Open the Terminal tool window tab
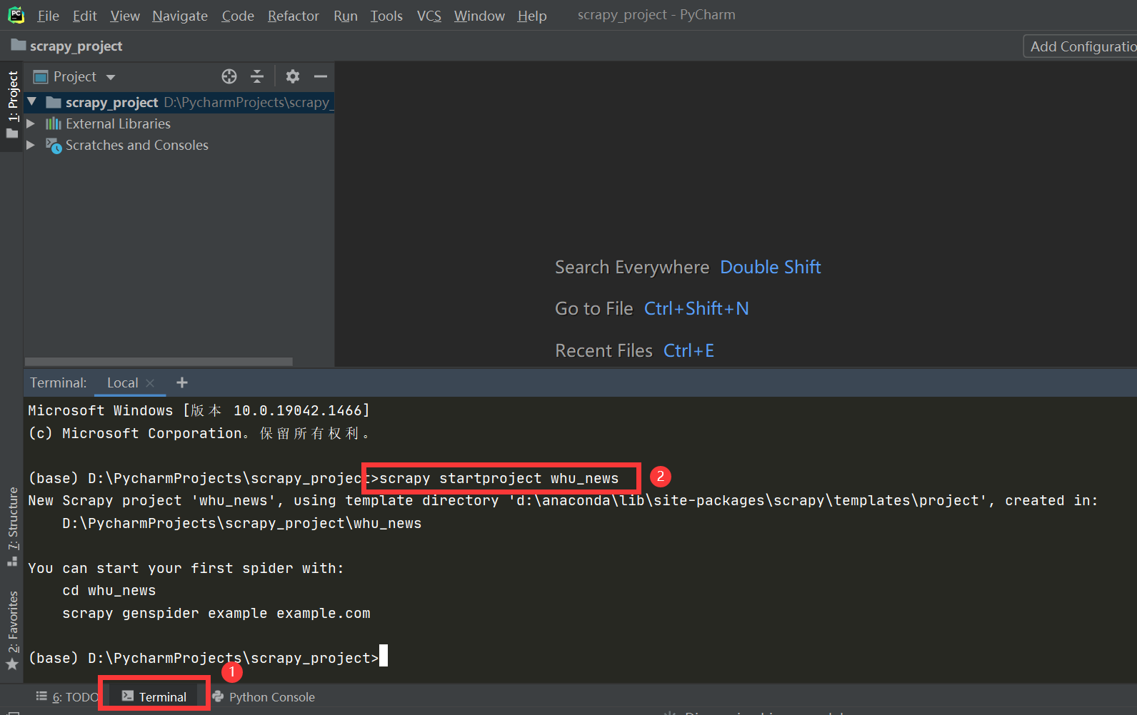Image resolution: width=1137 pixels, height=715 pixels. 154,697
